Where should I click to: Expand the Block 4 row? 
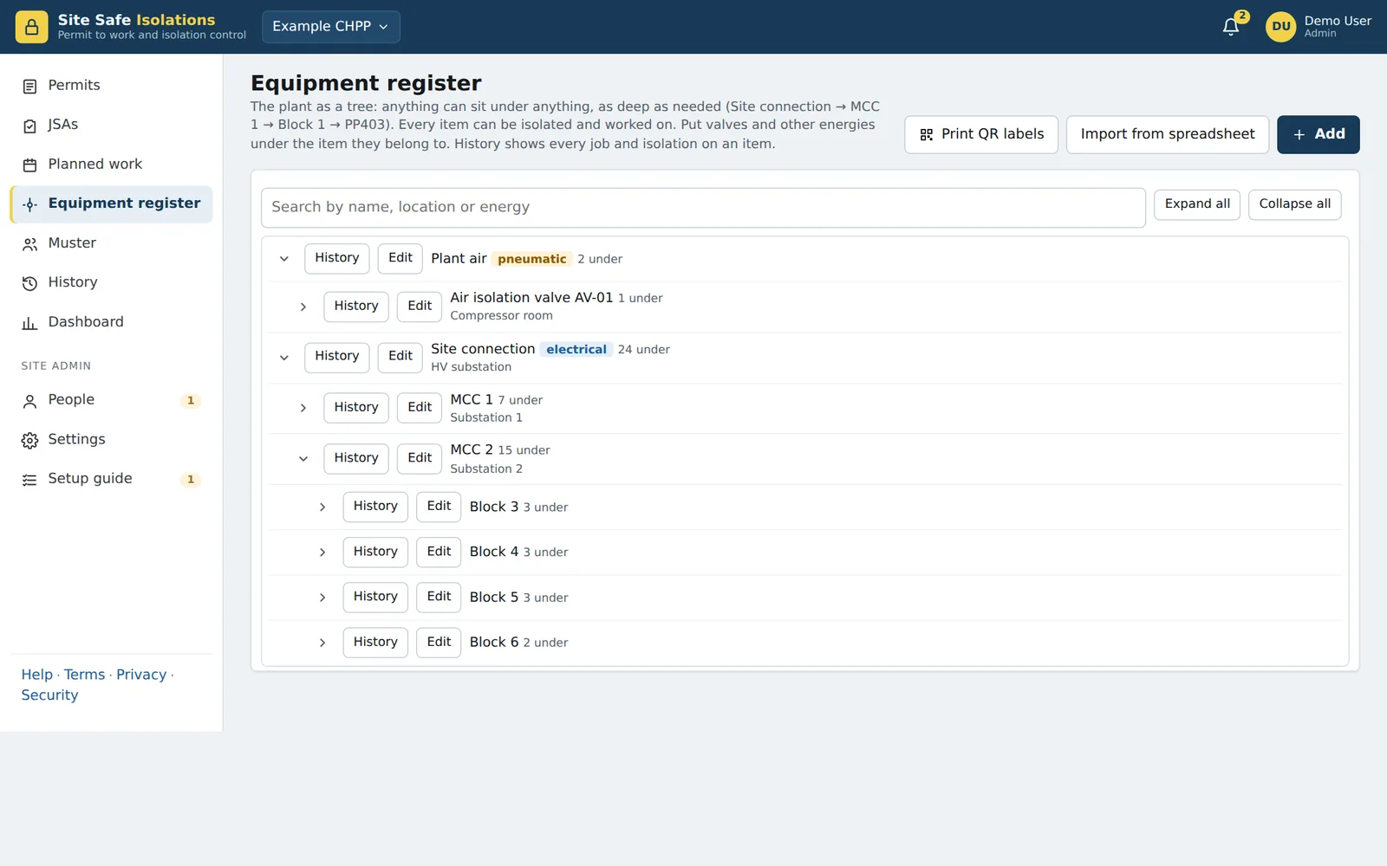tap(322, 553)
